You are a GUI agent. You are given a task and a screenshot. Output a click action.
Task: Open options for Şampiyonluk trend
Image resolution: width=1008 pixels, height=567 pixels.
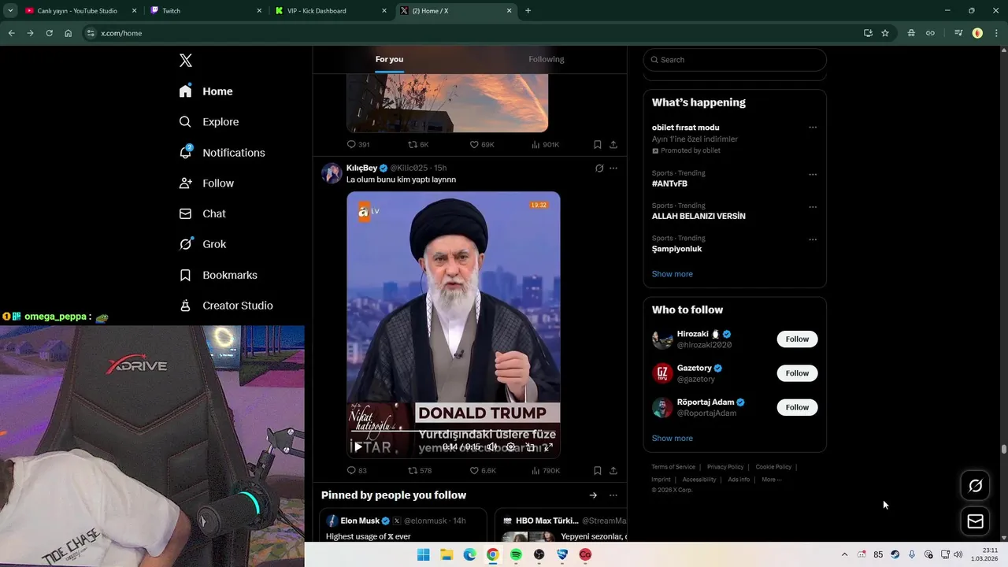pyautogui.click(x=813, y=239)
